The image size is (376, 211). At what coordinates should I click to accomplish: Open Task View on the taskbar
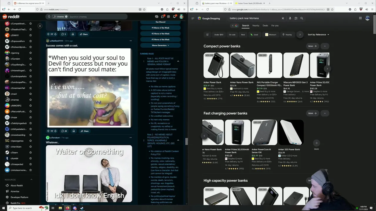point(53,208)
